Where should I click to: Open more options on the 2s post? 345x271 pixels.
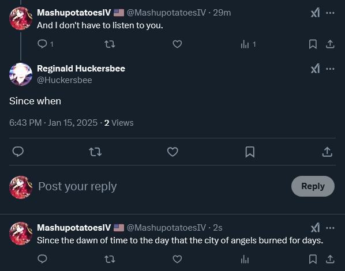coord(330,228)
